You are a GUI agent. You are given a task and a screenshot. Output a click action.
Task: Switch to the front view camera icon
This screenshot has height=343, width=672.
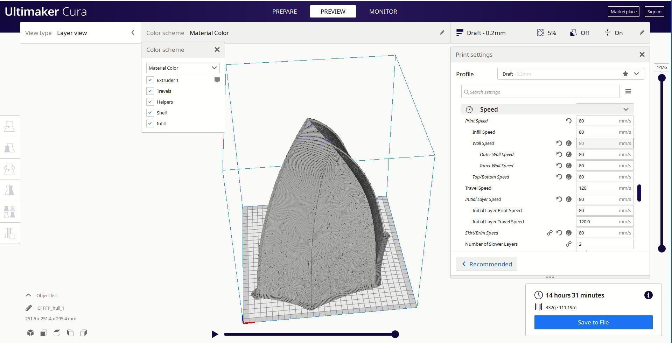click(44, 333)
